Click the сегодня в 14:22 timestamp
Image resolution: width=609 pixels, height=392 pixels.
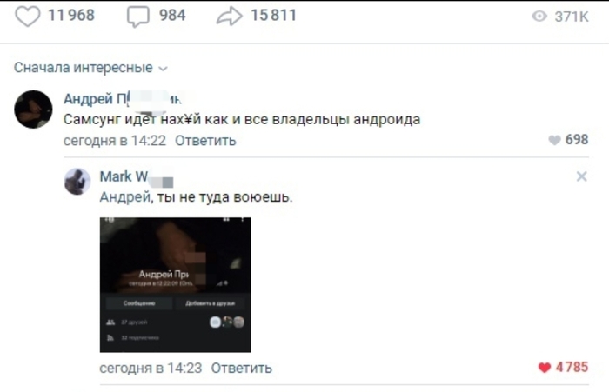tap(115, 141)
